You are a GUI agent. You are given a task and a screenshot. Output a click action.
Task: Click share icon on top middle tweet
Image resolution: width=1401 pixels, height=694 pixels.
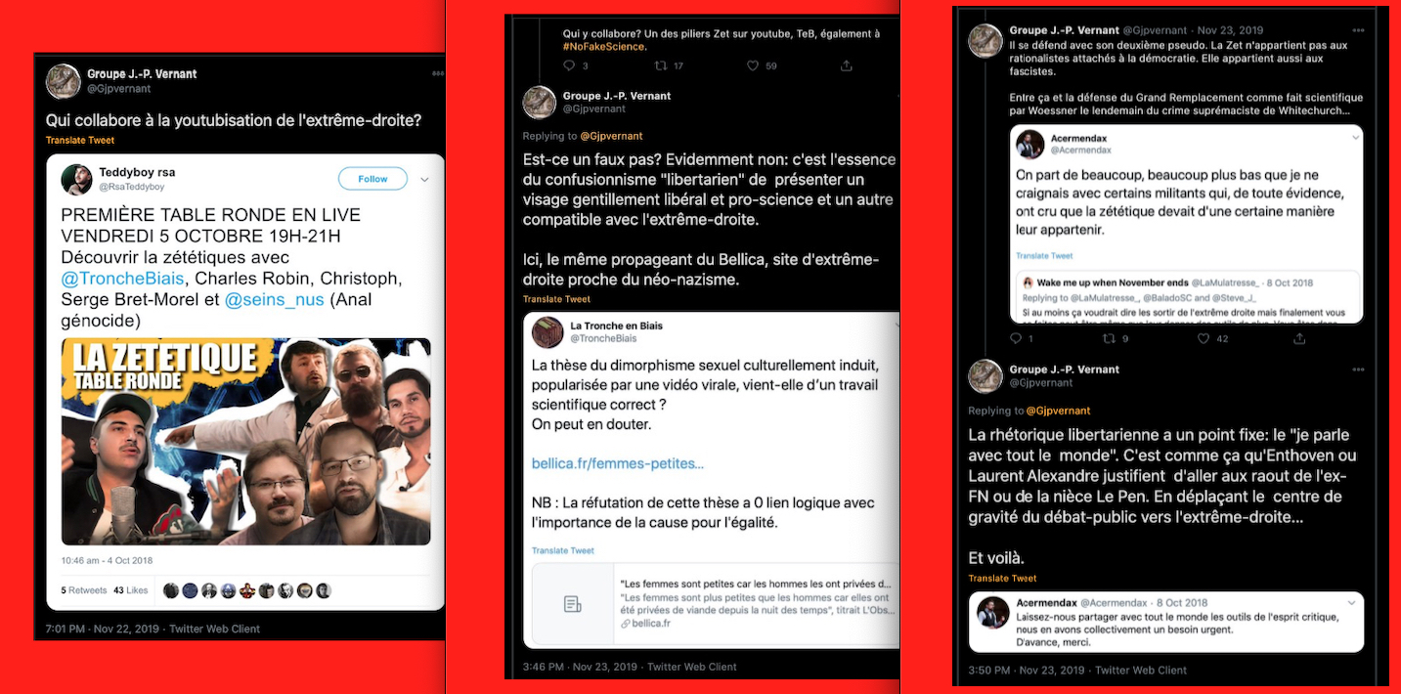[847, 65]
